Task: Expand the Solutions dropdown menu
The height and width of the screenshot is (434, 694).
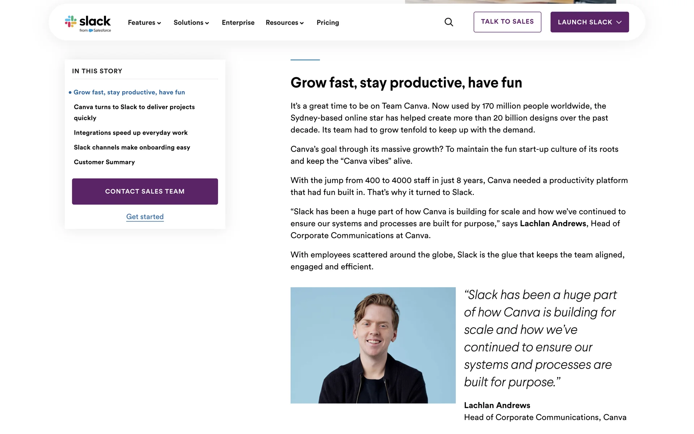Action: [x=191, y=22]
